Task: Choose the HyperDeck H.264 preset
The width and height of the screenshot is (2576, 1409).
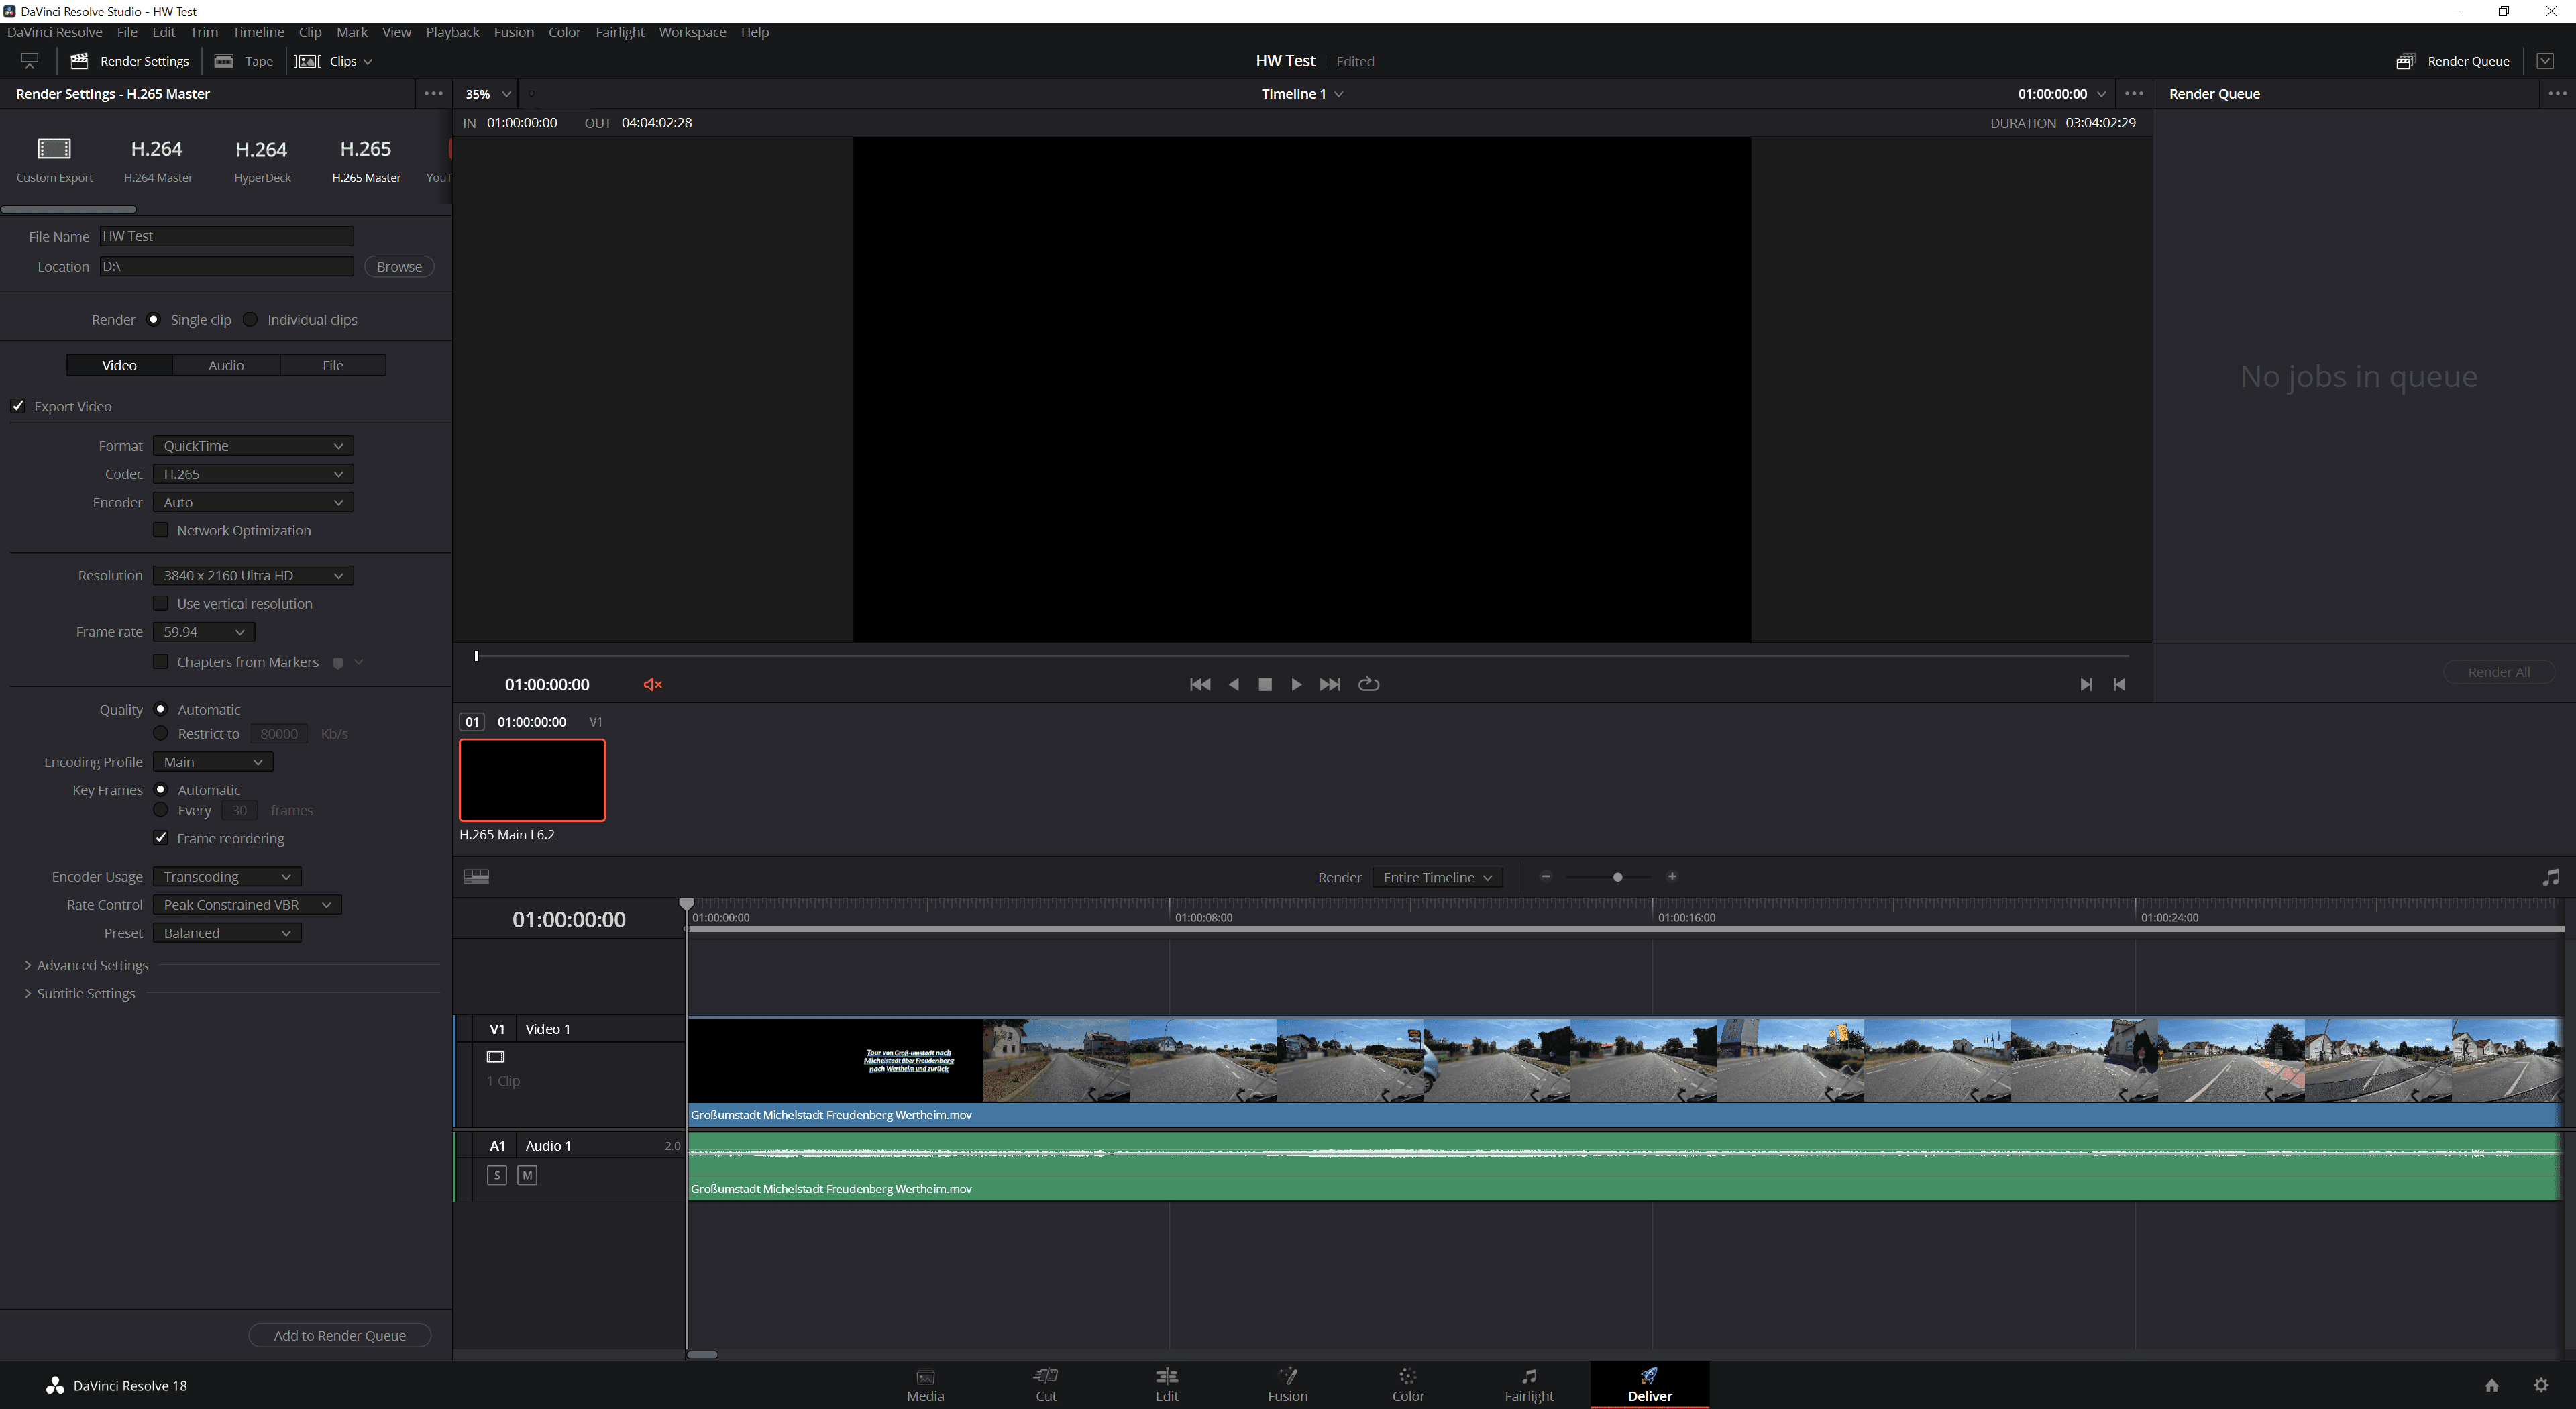Action: (262, 160)
